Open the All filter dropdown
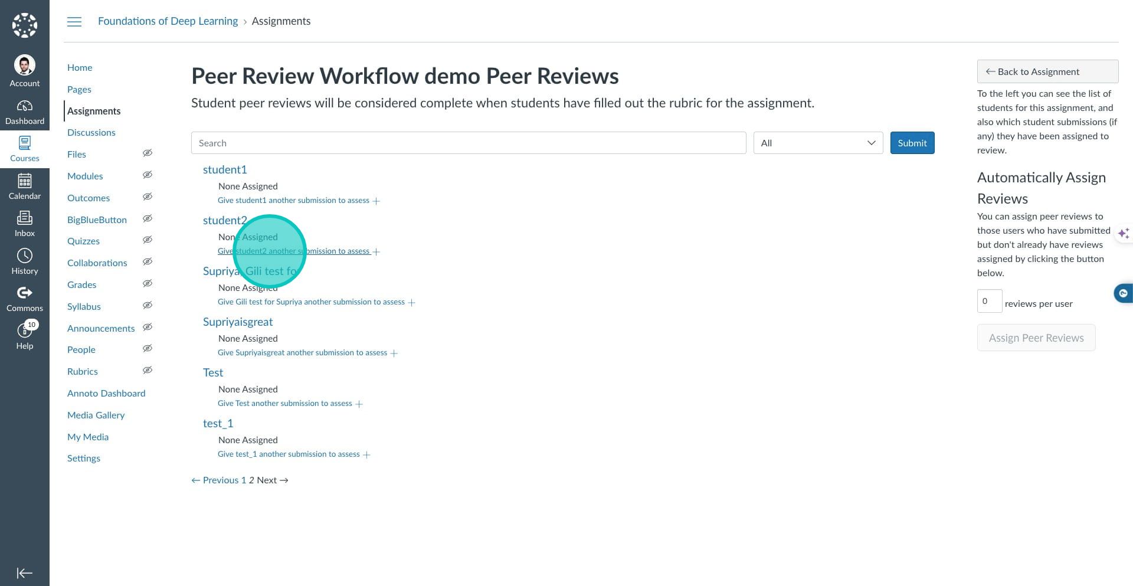Viewport: 1133px width, 586px height. click(818, 143)
